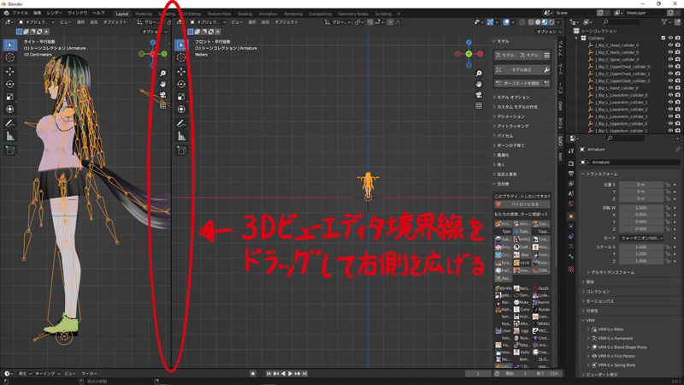Click the 終了 250 end frame field
This screenshot has width=684, height=385.
547,374
